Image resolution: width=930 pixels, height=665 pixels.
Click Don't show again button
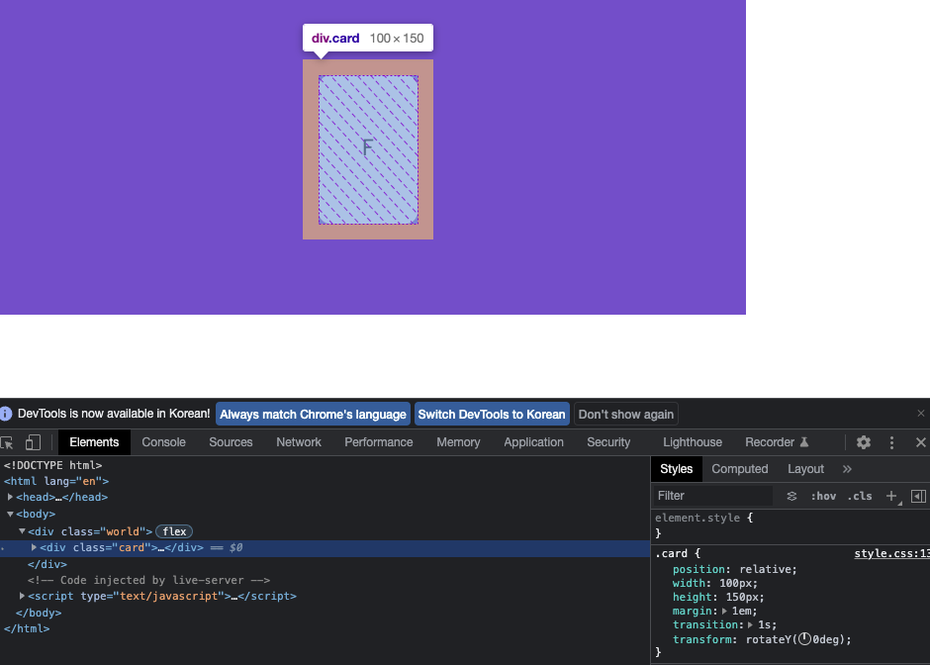pyautogui.click(x=625, y=414)
